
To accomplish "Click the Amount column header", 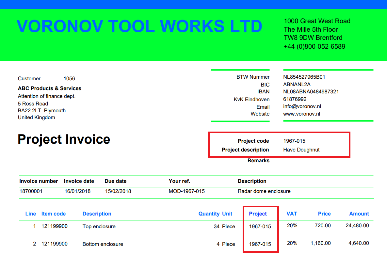I will click(359, 214).
